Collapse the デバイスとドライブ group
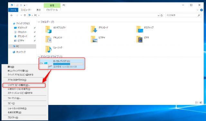Viewport: 206px width, 121px height. 39,56
